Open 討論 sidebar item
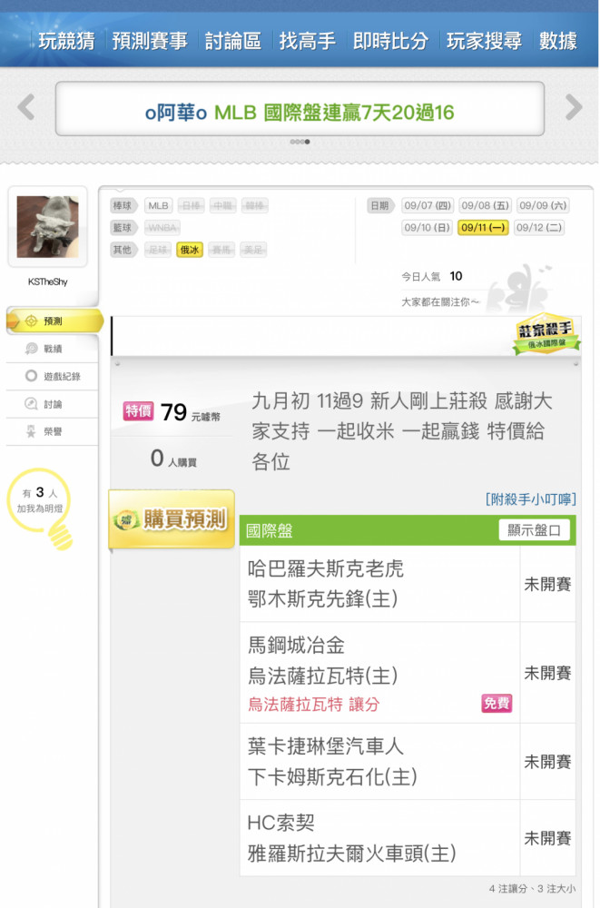Viewport: 600px width, 908px height. 52,404
